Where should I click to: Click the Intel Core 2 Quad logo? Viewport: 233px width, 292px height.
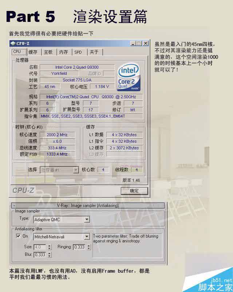coord(129,77)
